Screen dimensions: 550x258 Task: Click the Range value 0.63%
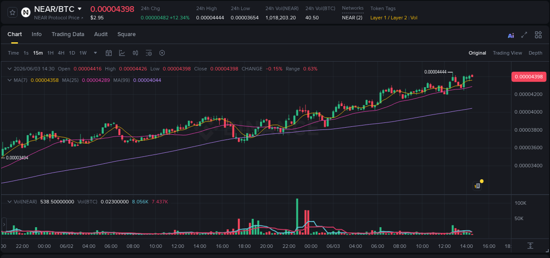310,69
